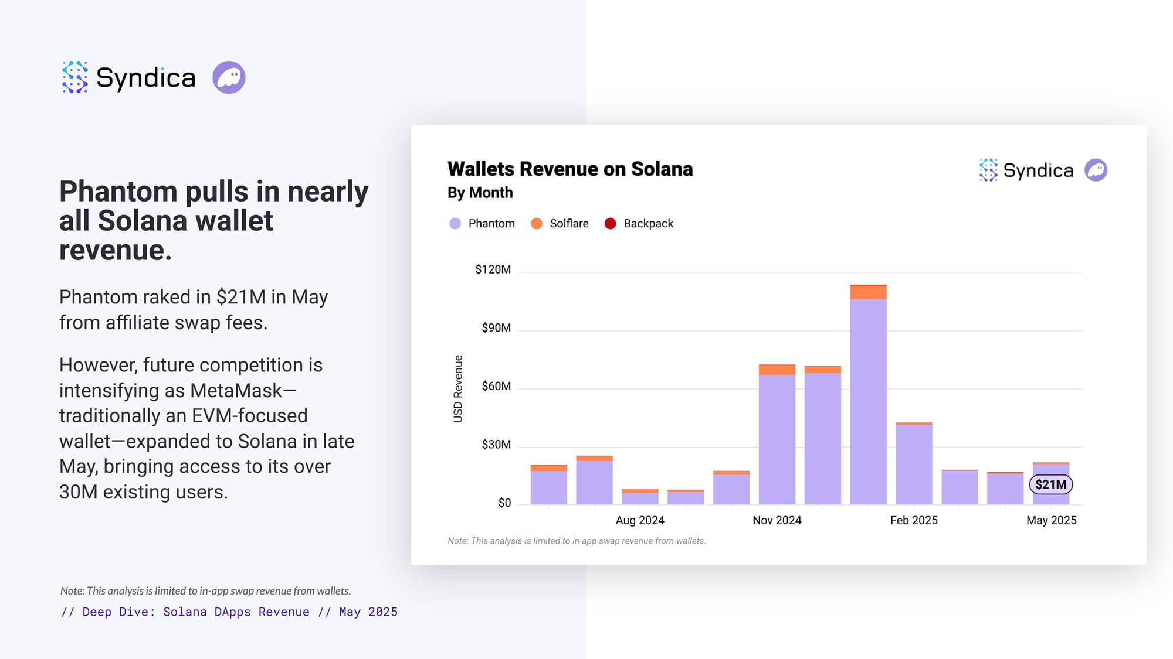Click the headline Phantom pulls in nearly all

214,220
